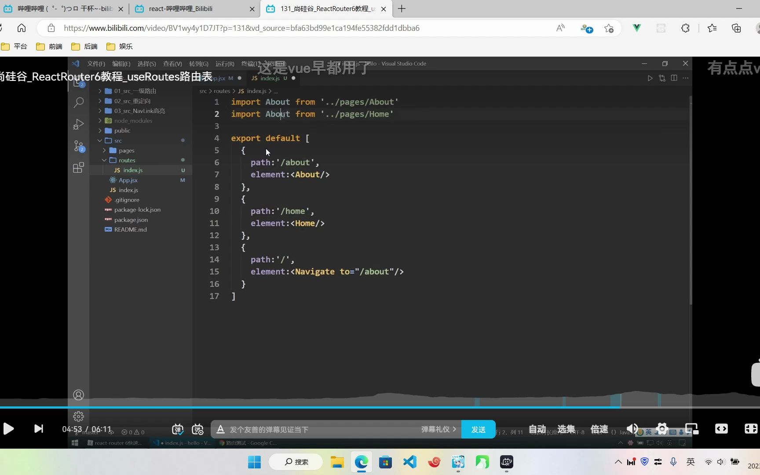Switch input method language from 英
The width and height of the screenshot is (760, 475).
click(690, 462)
